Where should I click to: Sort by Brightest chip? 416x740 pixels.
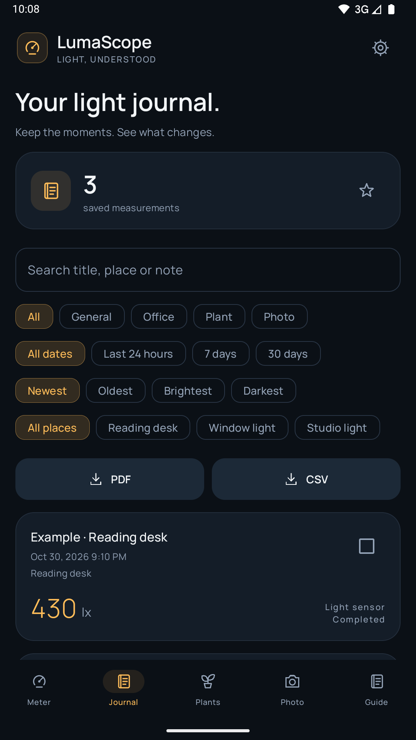pos(188,391)
